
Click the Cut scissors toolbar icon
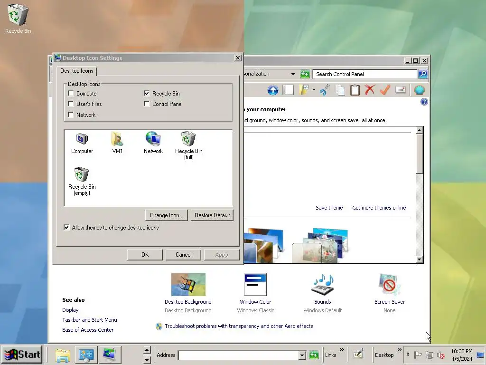point(325,90)
